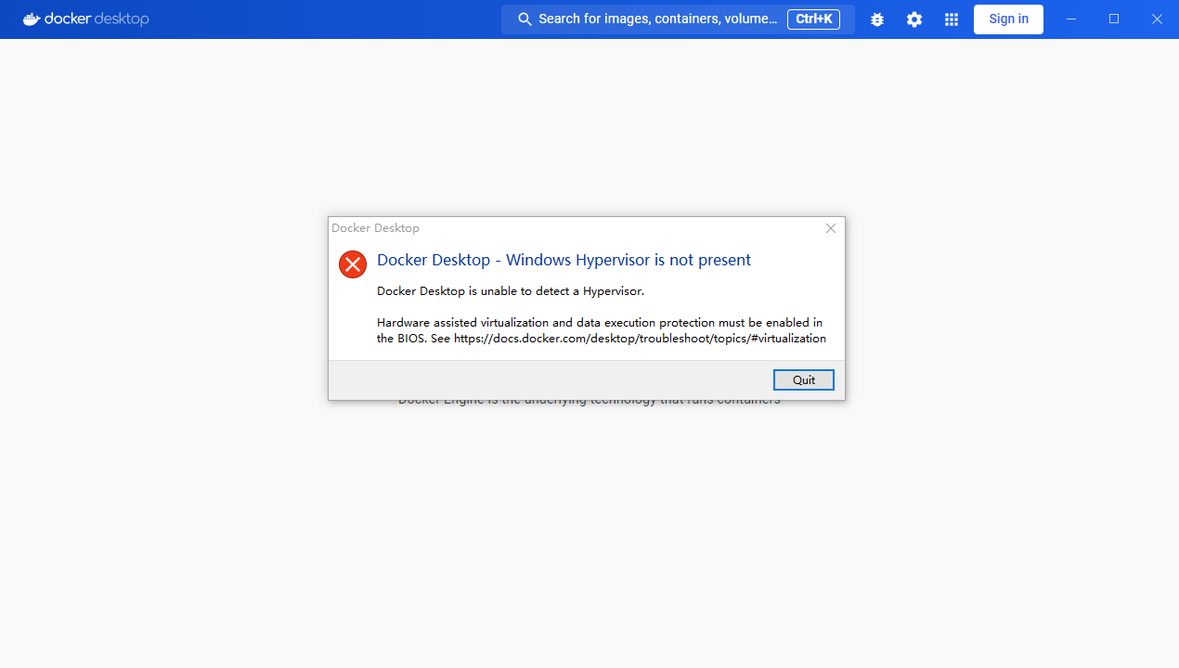Focus the search images and containers field

pos(678,19)
